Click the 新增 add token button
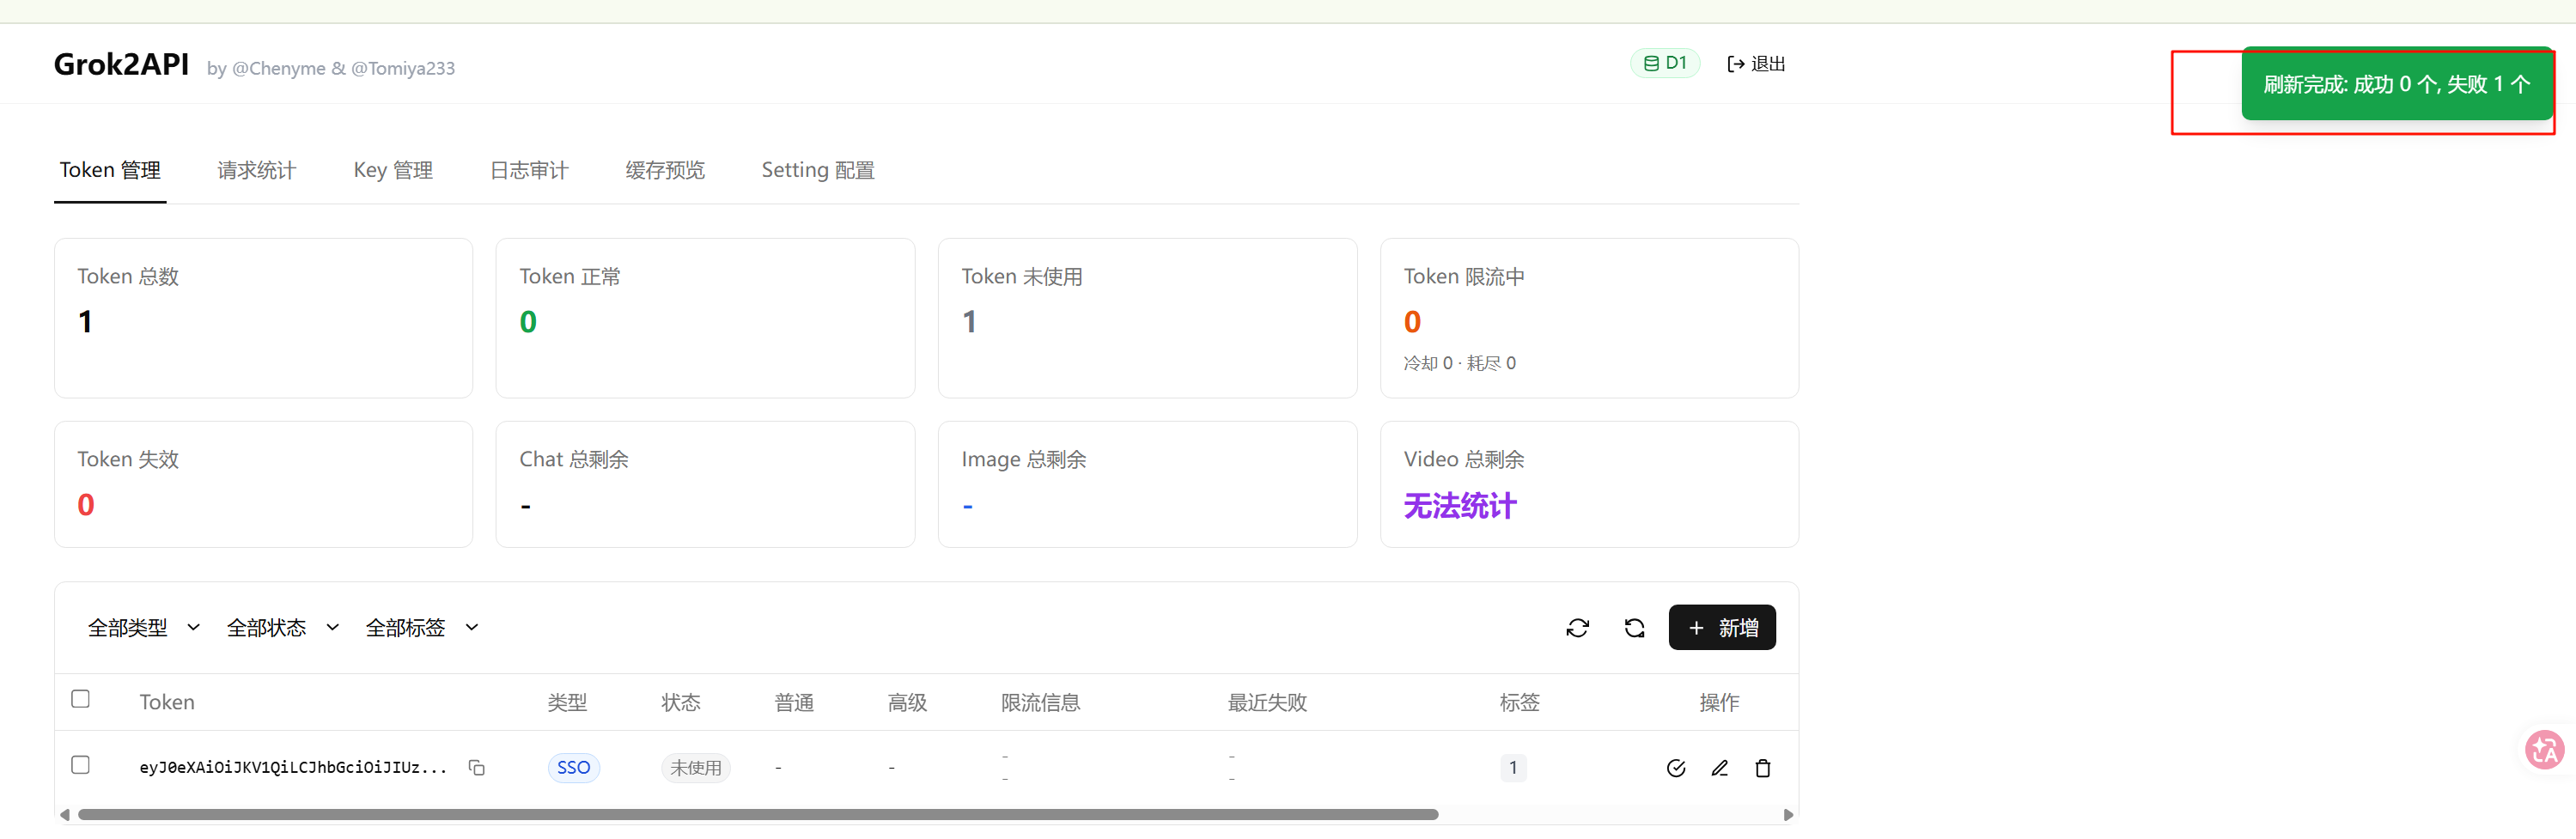 pos(1722,628)
